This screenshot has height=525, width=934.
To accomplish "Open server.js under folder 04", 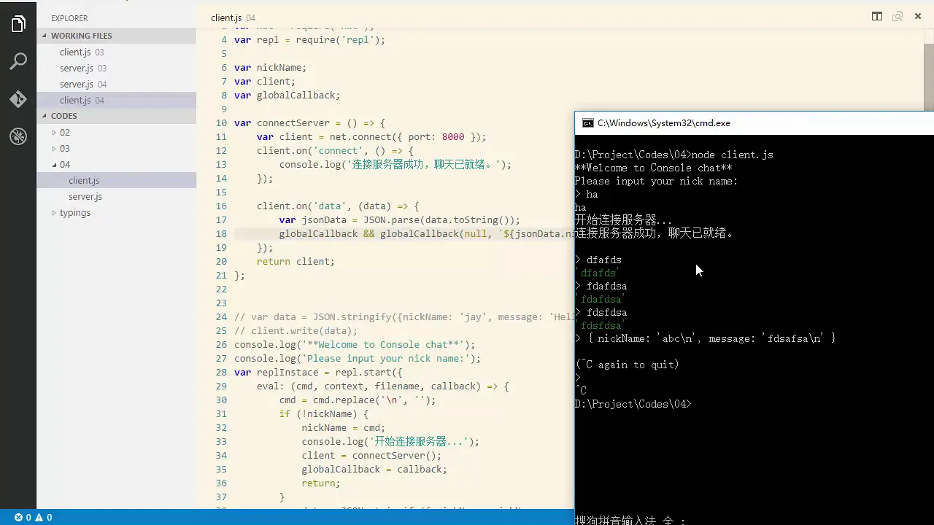I will point(117,197).
